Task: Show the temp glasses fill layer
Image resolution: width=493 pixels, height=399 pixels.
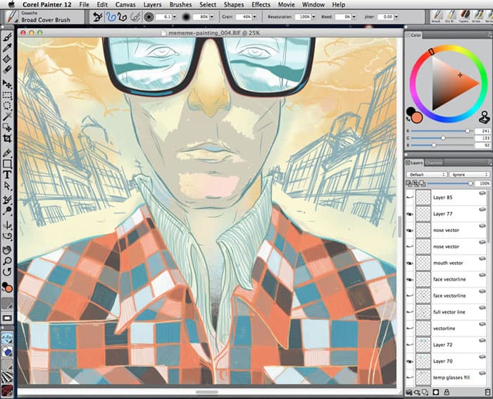Action: coord(409,378)
